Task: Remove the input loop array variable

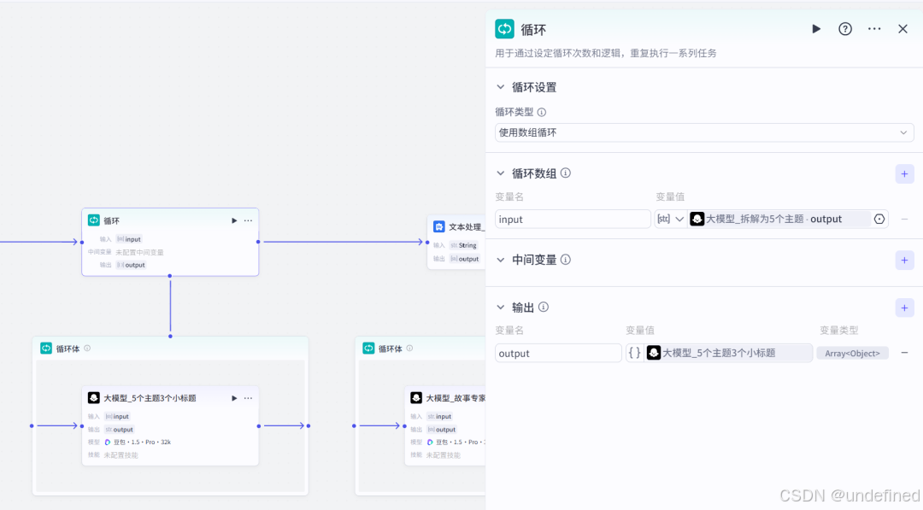Action: pos(904,219)
